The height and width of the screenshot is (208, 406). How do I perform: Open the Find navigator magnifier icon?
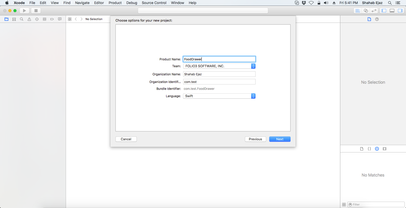click(22, 19)
